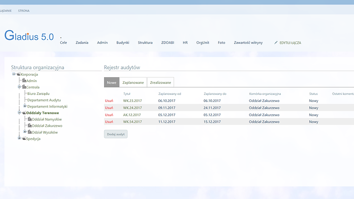Open audit WK.23.2017

click(x=132, y=101)
